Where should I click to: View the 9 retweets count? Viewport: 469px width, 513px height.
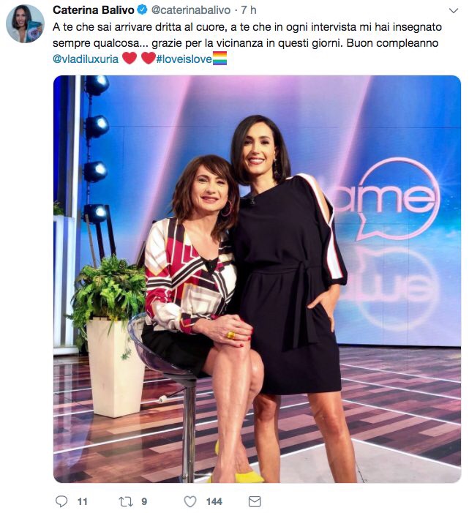[x=144, y=501]
